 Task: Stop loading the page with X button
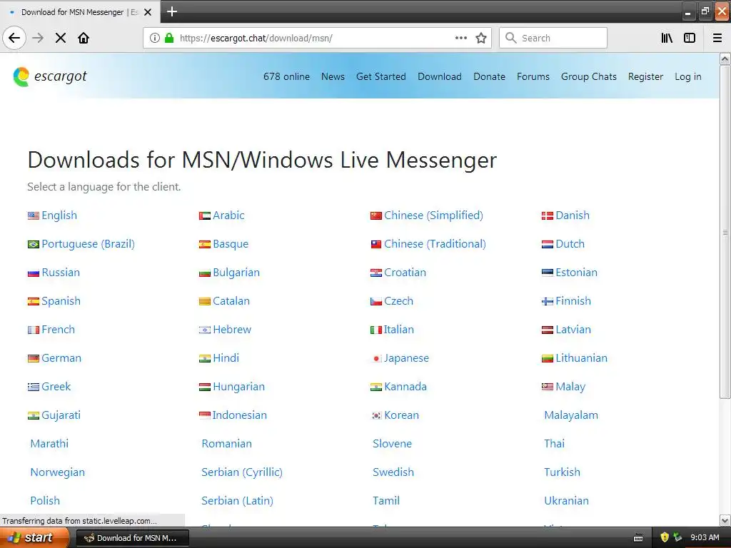click(x=61, y=38)
